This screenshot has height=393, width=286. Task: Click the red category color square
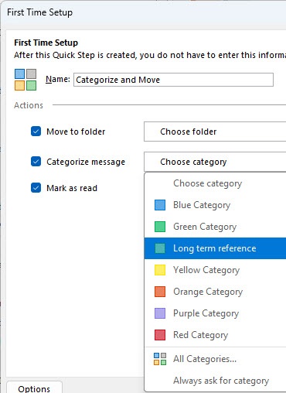pyautogui.click(x=160, y=335)
